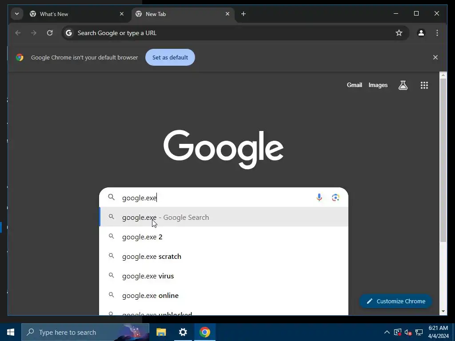Search by image with Lens icon

(x=335, y=198)
